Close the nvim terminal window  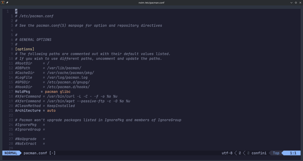point(300,3)
